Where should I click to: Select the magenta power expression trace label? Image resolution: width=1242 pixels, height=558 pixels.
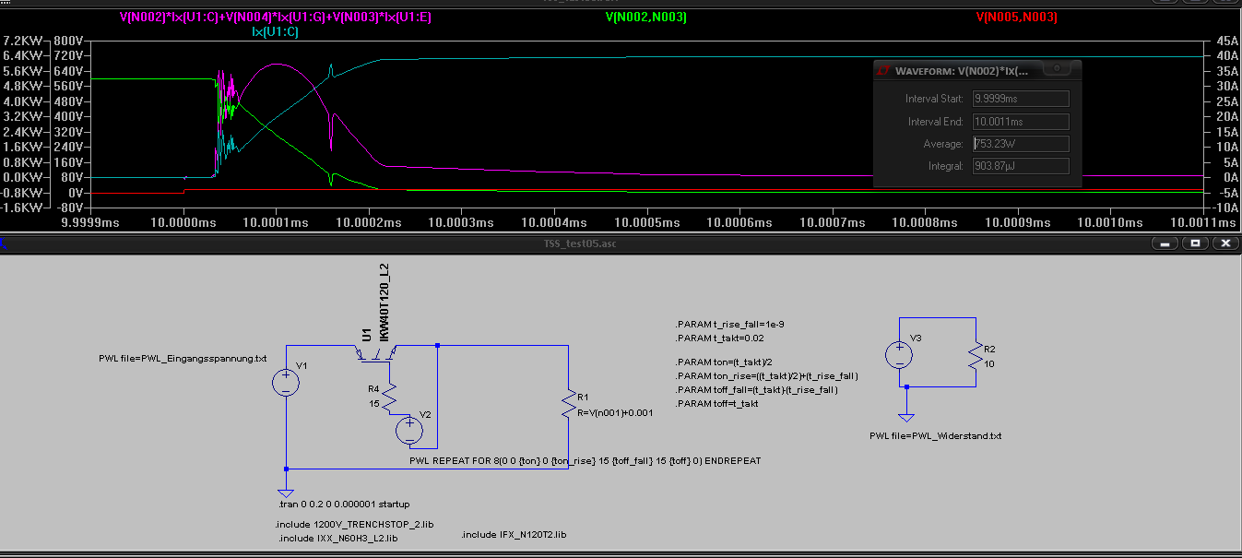click(275, 18)
